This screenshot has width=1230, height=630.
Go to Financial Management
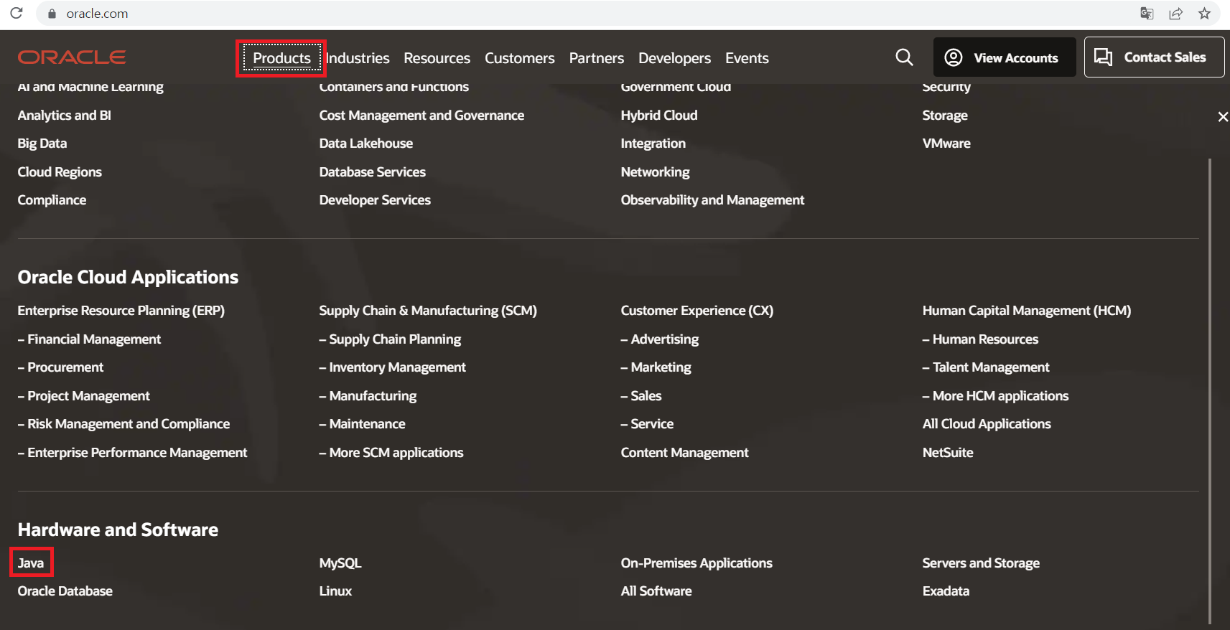[89, 339]
